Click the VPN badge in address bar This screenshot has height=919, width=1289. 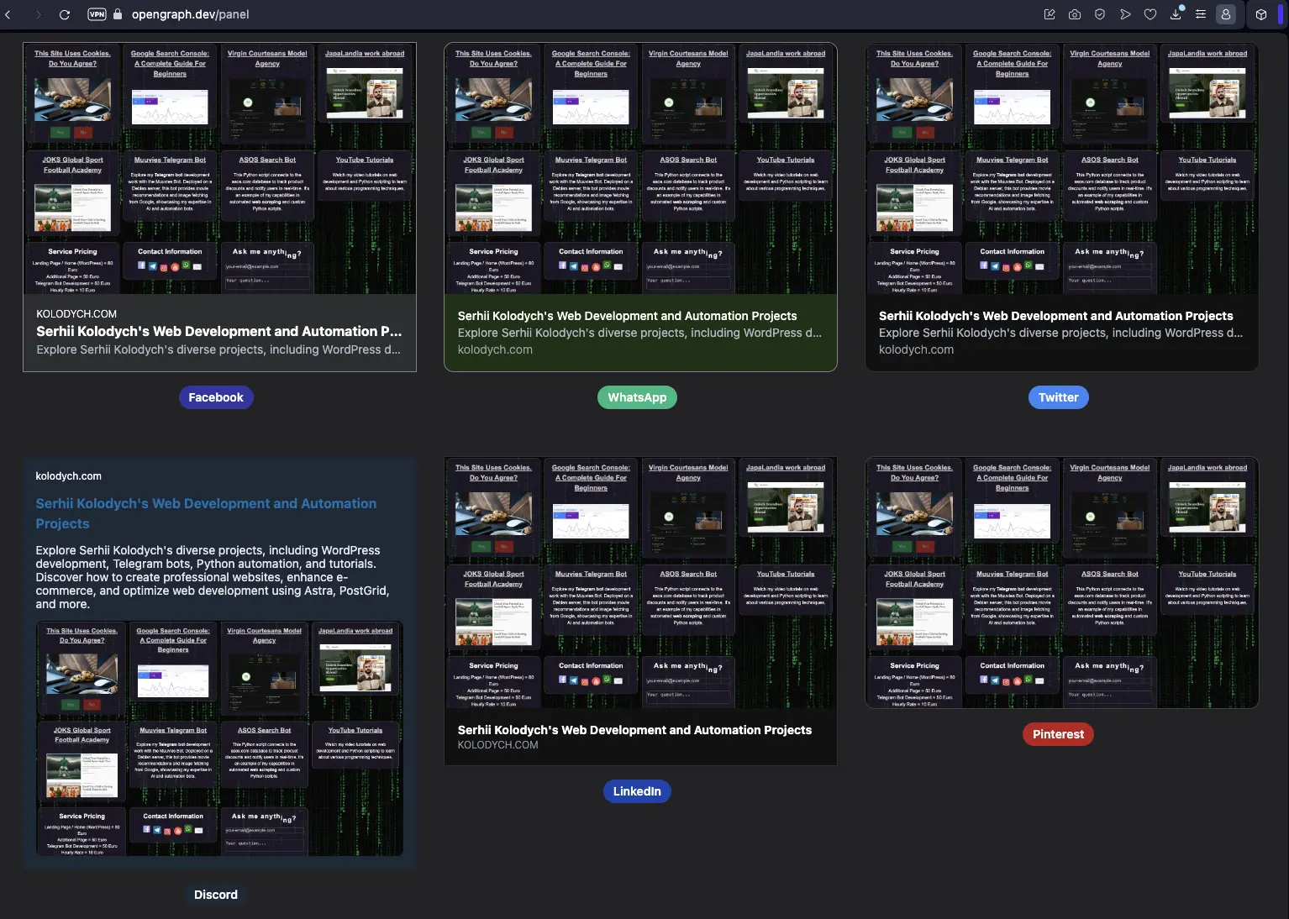click(x=97, y=14)
